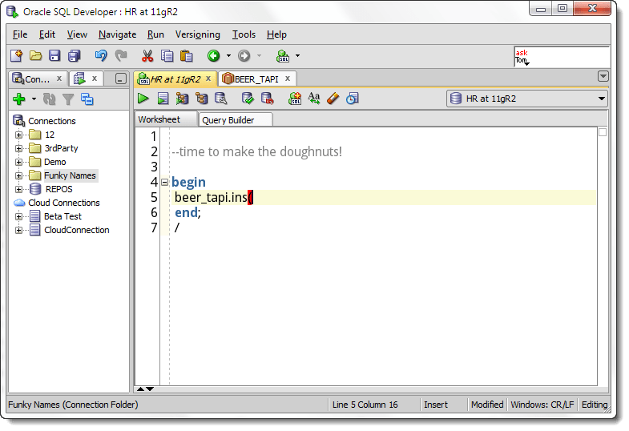Open the Versioning menu
Image resolution: width=629 pixels, height=431 pixels.
197,34
